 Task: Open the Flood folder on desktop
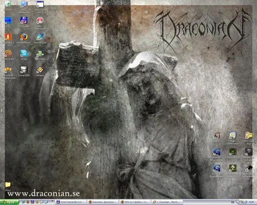pyautogui.click(x=8, y=185)
